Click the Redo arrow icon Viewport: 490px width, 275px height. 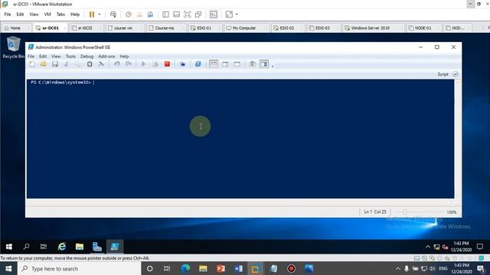point(129,64)
